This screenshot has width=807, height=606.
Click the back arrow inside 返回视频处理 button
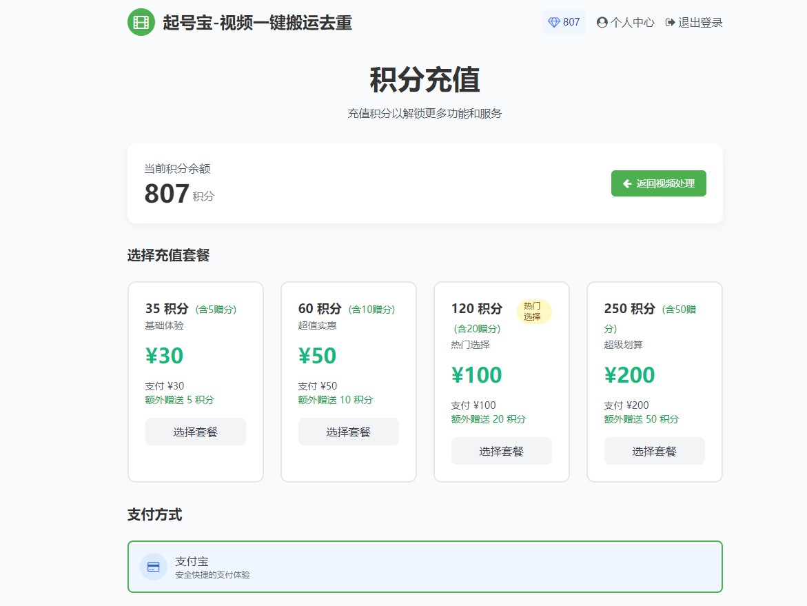626,183
